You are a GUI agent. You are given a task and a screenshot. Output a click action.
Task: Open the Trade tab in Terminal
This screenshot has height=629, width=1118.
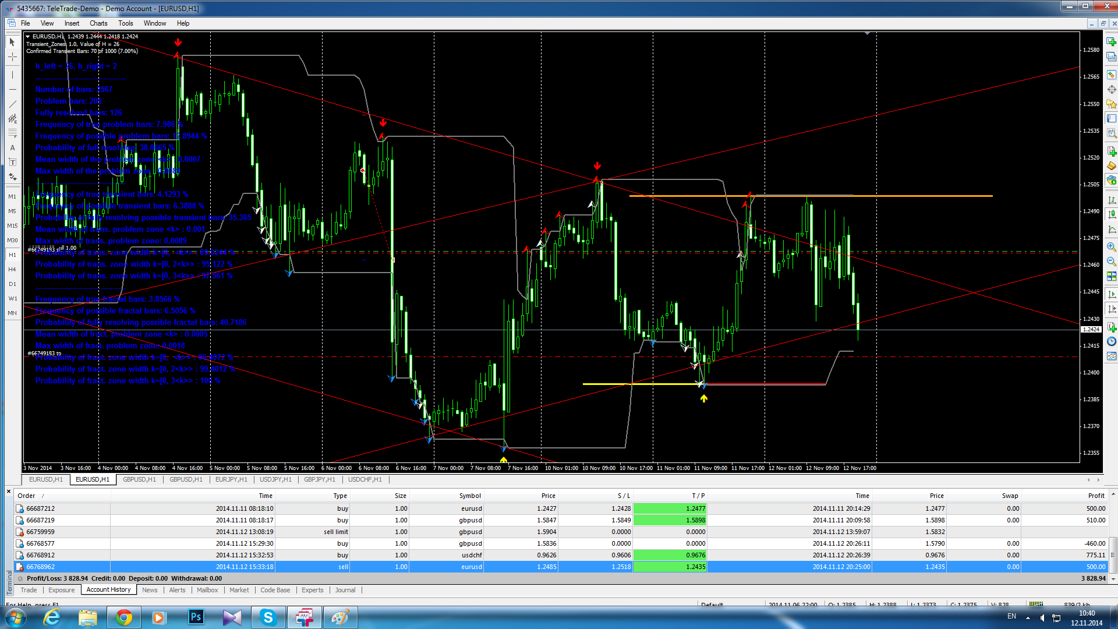coord(29,590)
